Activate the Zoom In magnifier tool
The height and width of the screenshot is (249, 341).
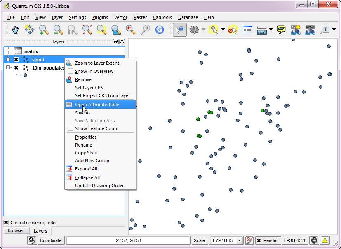44,30
